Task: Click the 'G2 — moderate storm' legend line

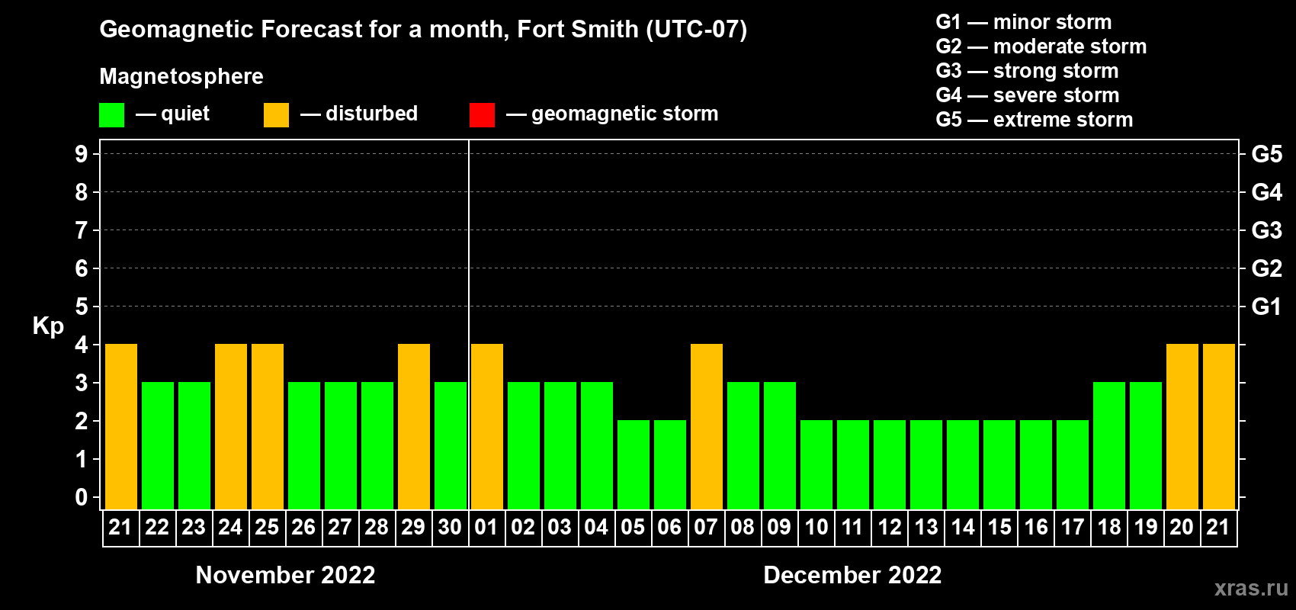Action: (x=1041, y=47)
